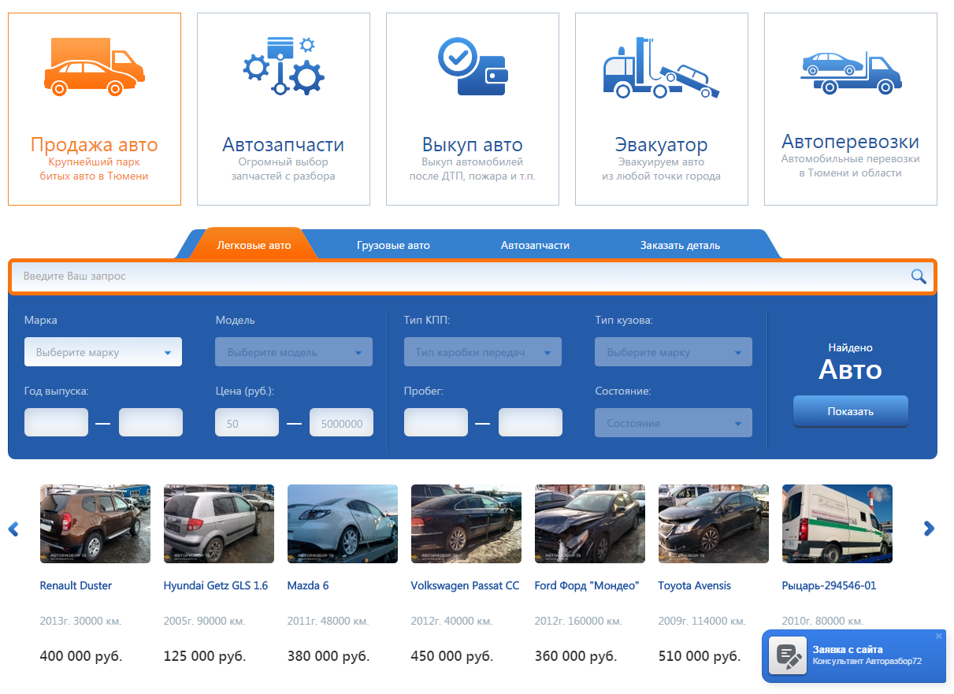This screenshot has height=694, width=954.
Task: Open the Ford Мондео photo
Action: coord(590,524)
